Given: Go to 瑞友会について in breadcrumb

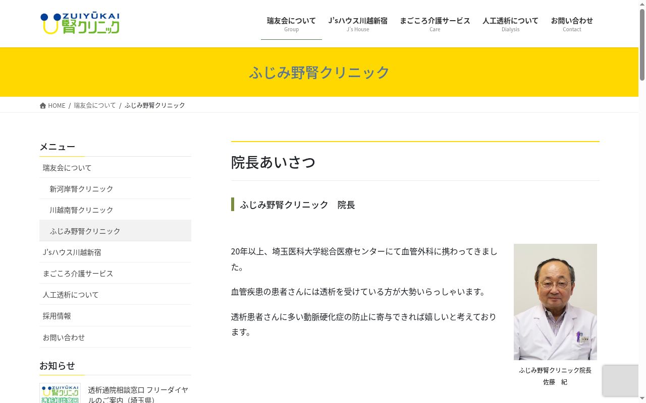Looking at the screenshot, I should coord(95,105).
